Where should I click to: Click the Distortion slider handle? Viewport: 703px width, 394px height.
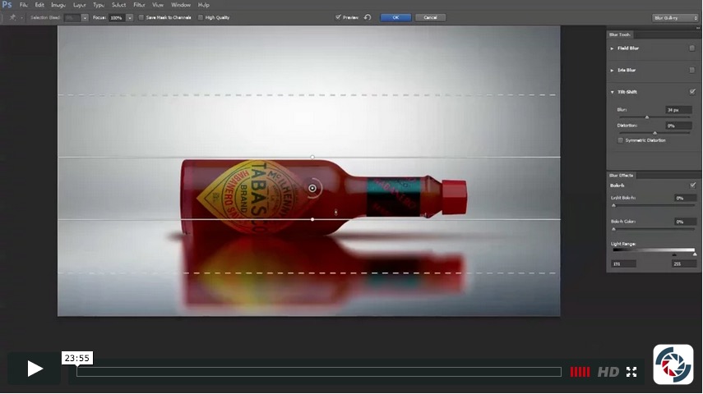[x=654, y=133]
